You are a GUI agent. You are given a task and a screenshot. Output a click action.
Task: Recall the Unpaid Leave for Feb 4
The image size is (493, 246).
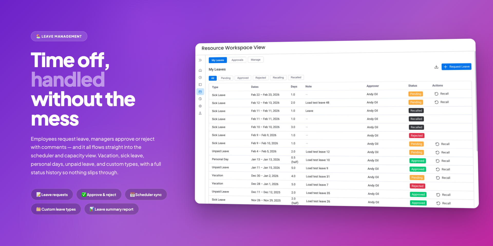point(443,152)
